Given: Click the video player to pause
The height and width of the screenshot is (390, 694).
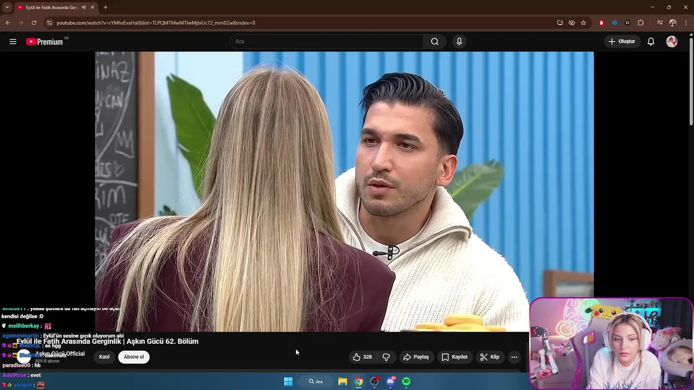Looking at the screenshot, I should pyautogui.click(x=344, y=191).
